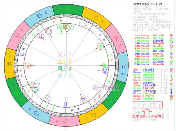The image size is (176, 131).
Task: Select the '1st house: 16Vir46' line
Action: 149,35
